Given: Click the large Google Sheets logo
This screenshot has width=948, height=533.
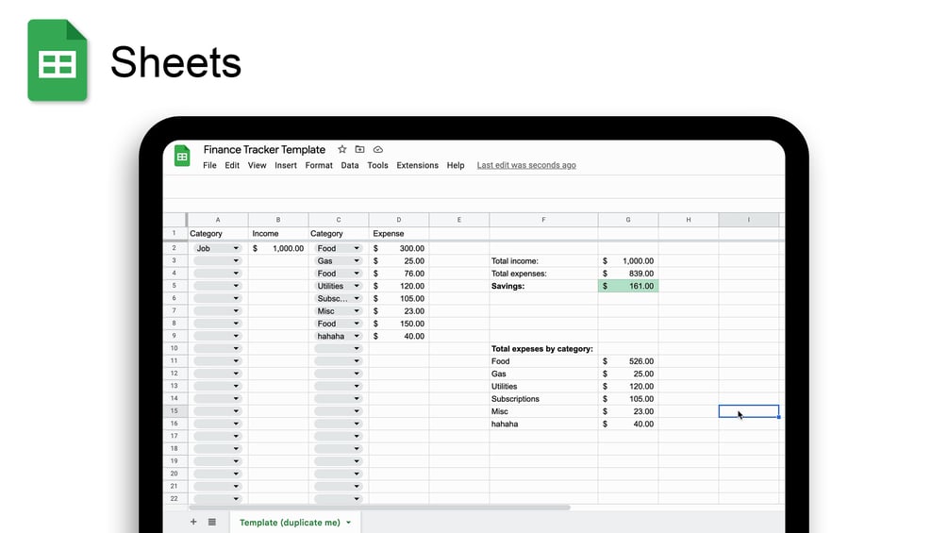Looking at the screenshot, I should [x=58, y=59].
